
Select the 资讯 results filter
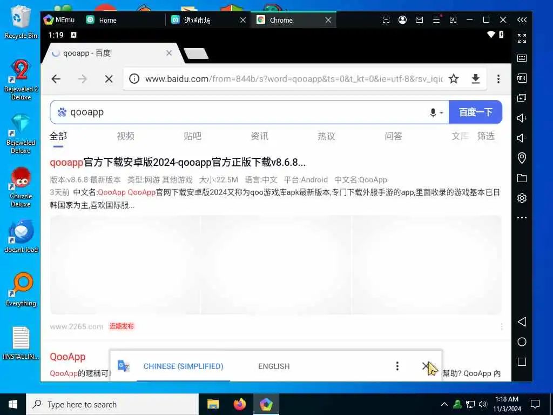260,136
